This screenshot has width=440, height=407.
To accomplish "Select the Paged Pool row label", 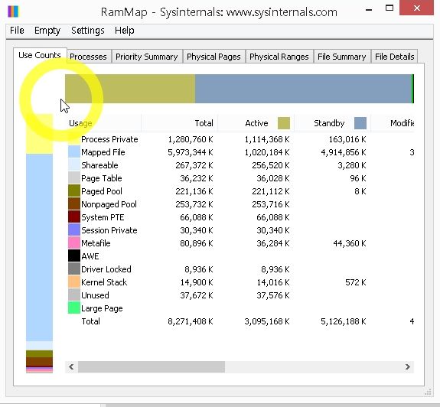I will [x=102, y=191].
